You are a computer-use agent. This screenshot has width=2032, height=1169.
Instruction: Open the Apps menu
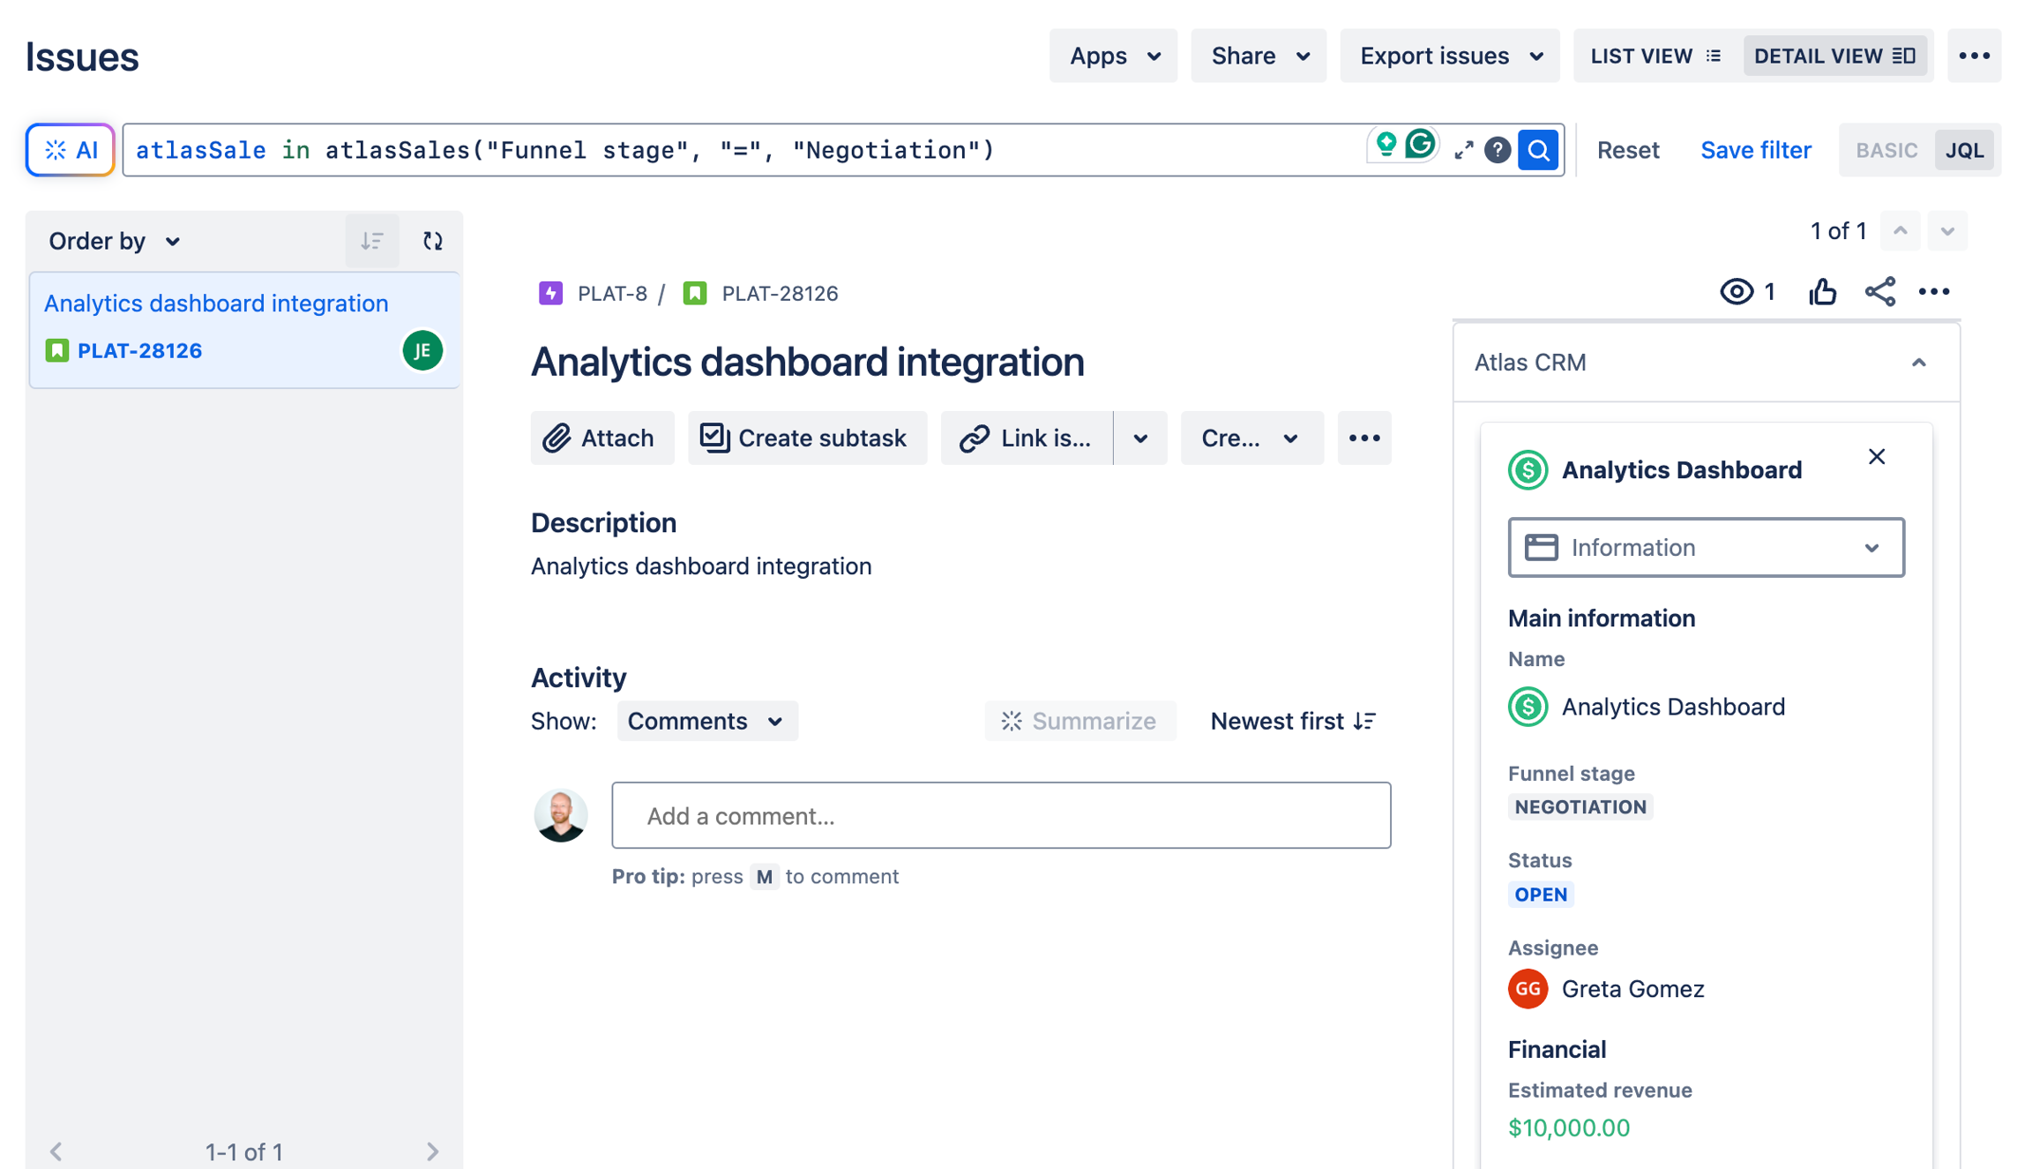[x=1113, y=56]
